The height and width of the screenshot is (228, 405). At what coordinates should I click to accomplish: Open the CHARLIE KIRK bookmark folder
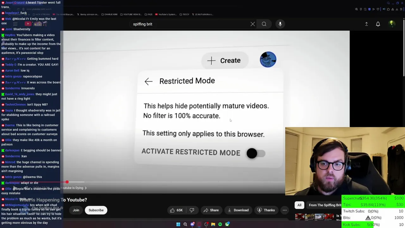(x=109, y=14)
